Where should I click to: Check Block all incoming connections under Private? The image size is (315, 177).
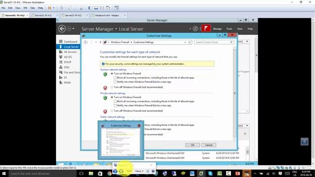pyautogui.click(x=115, y=101)
